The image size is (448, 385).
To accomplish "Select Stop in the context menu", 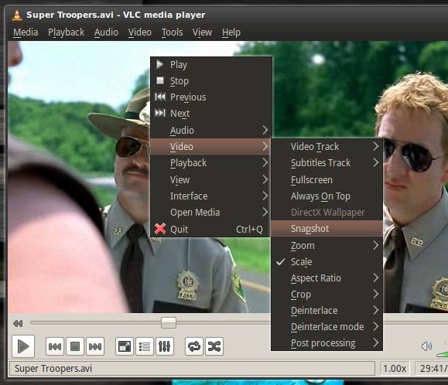I will [x=210, y=81].
